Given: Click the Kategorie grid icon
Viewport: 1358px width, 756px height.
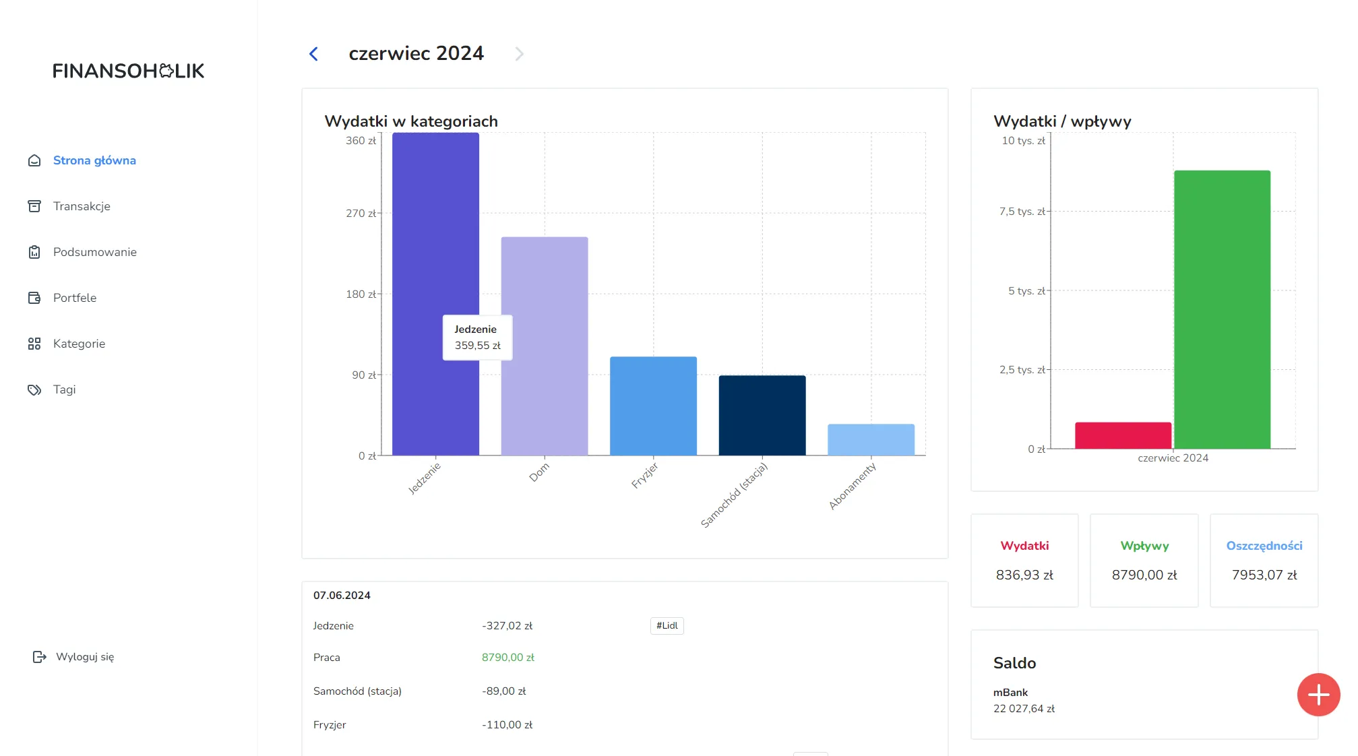Looking at the screenshot, I should coord(34,344).
